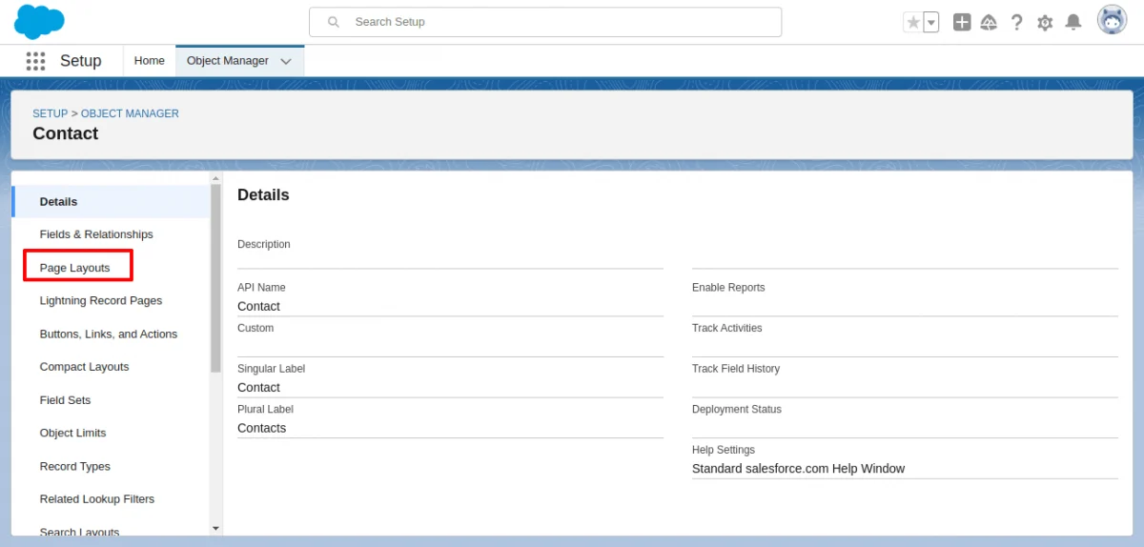Click the Details heading
The width and height of the screenshot is (1144, 547).
(263, 194)
